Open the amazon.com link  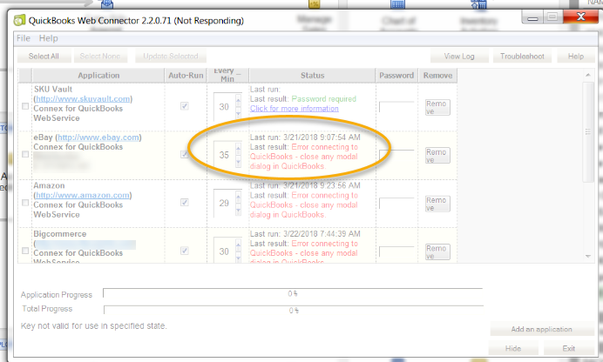pos(83,196)
